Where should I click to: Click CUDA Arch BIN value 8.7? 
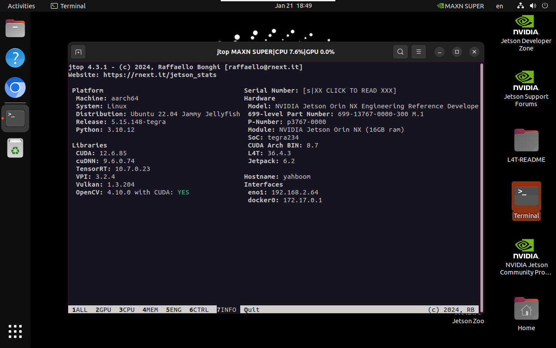pos(312,145)
